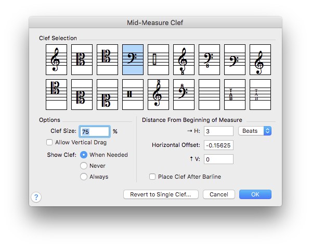
Task: Select the Always show clef option
Action: click(84, 177)
